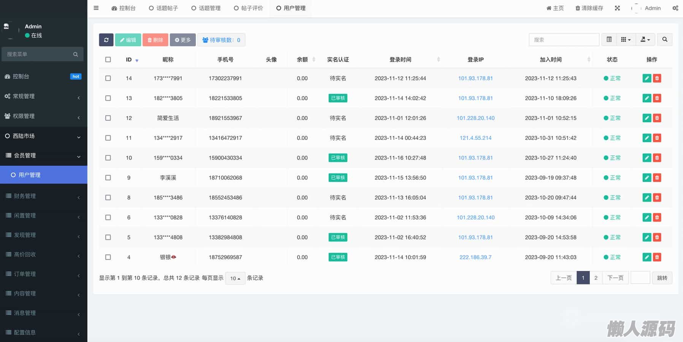Check the select-all checkbox in table header
Screen dimensions: 683x342
108,60
